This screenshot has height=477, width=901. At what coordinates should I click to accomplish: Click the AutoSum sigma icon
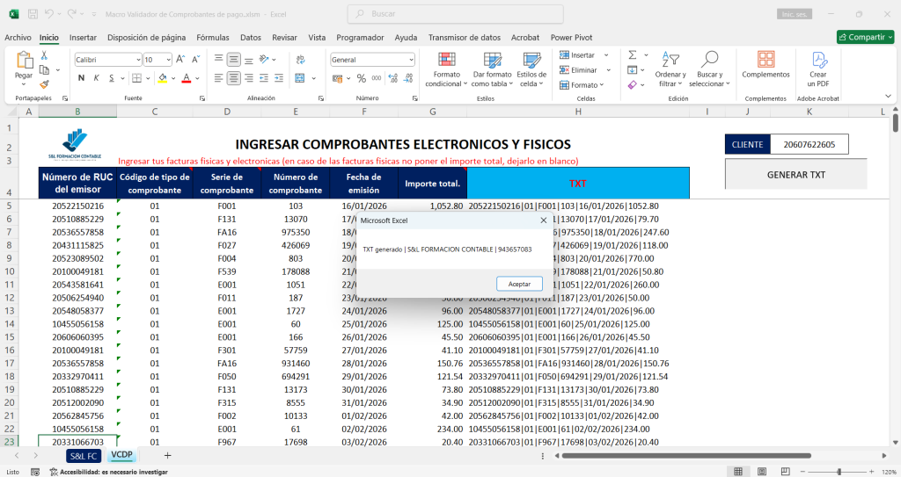(x=632, y=54)
